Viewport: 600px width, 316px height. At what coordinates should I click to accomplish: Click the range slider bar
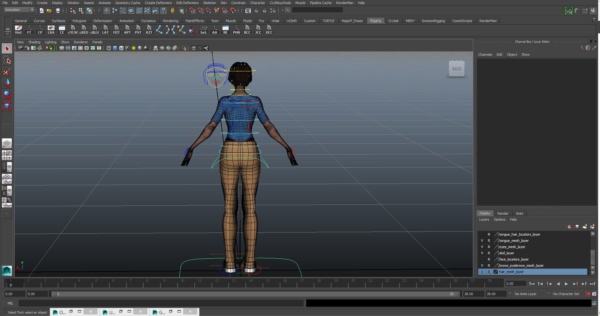[x=255, y=294]
